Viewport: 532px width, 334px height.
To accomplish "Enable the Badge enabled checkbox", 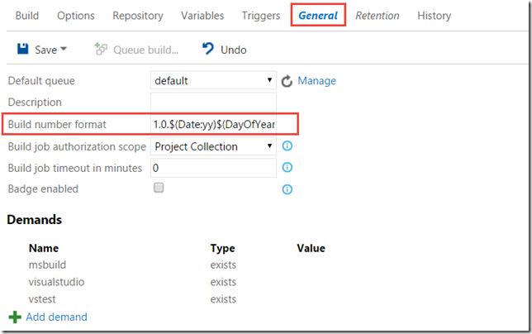I will [x=159, y=188].
